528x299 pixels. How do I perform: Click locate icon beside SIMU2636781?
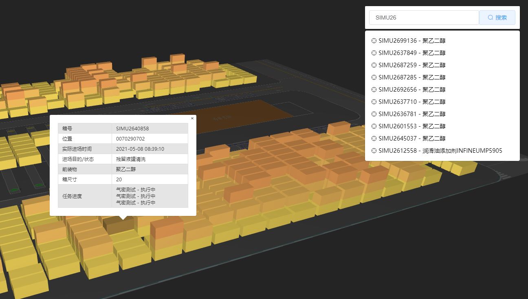[374, 114]
